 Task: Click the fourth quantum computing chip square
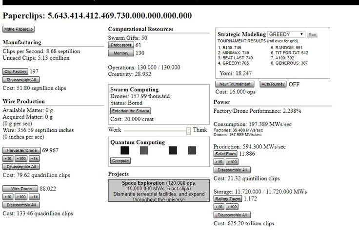tap(192, 150)
